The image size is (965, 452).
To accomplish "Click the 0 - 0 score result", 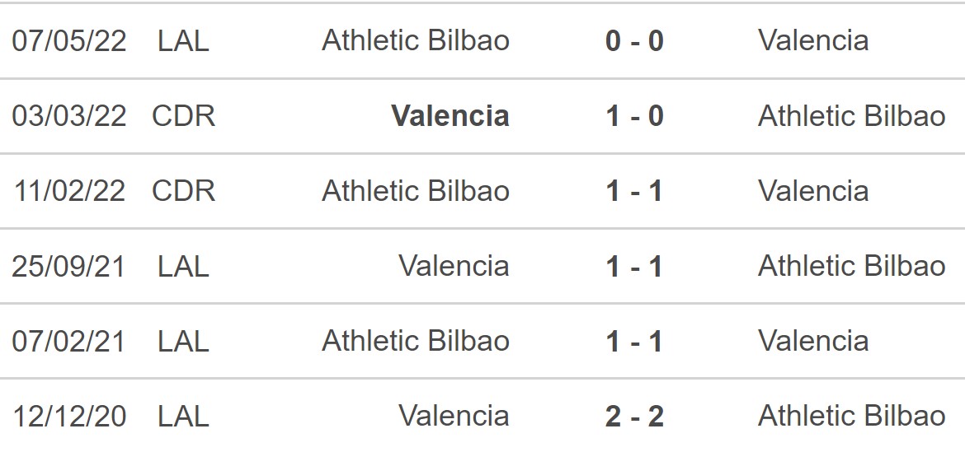I will point(634,40).
